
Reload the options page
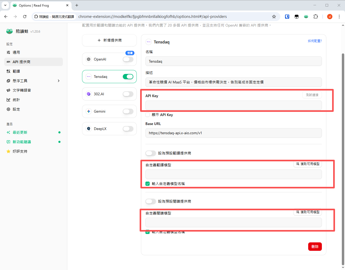click(x=25, y=17)
